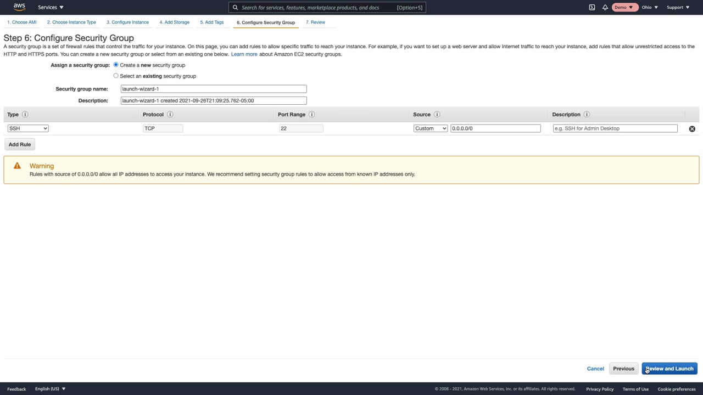This screenshot has width=703, height=395.
Task: Open Cookie preferences link
Action: pos(677,389)
